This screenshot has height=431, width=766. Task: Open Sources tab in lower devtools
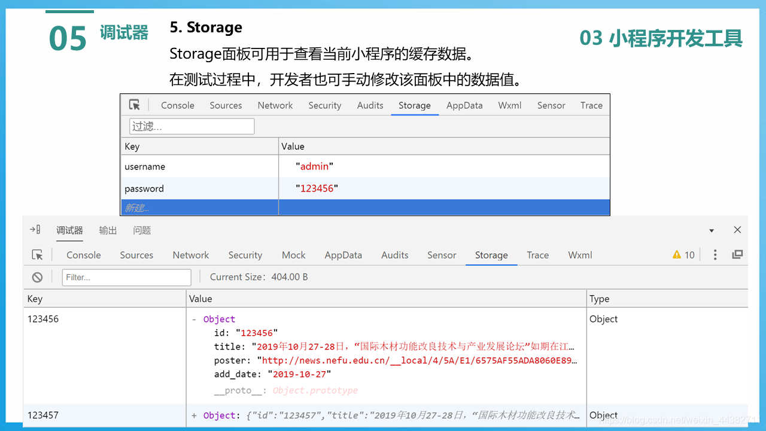coord(136,255)
